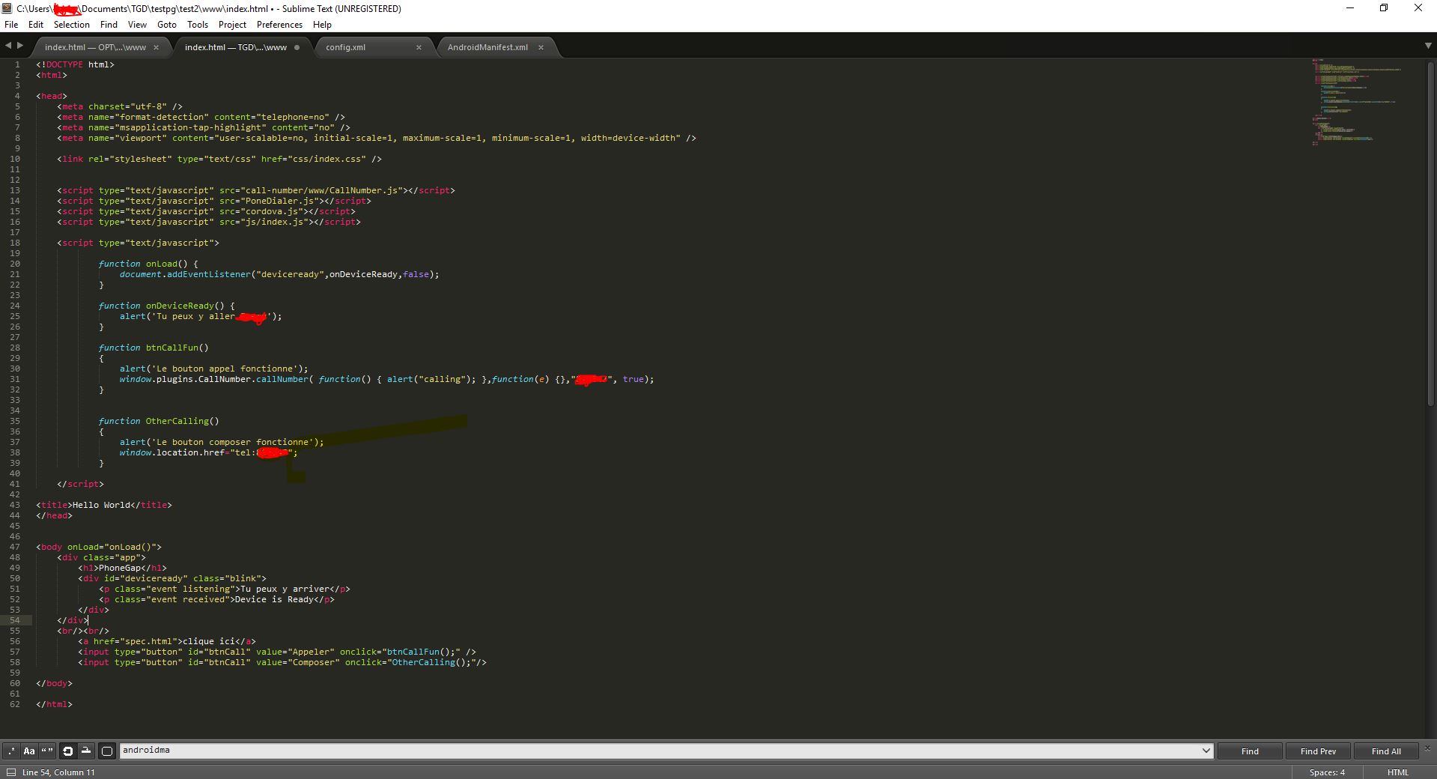Click line number 54 in the gutter

(x=15, y=620)
